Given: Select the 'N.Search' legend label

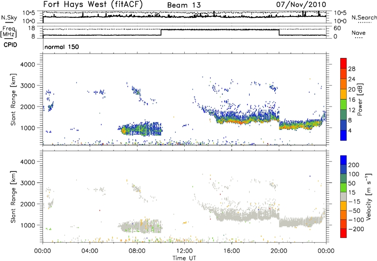Looking at the screenshot, I should point(364,17).
